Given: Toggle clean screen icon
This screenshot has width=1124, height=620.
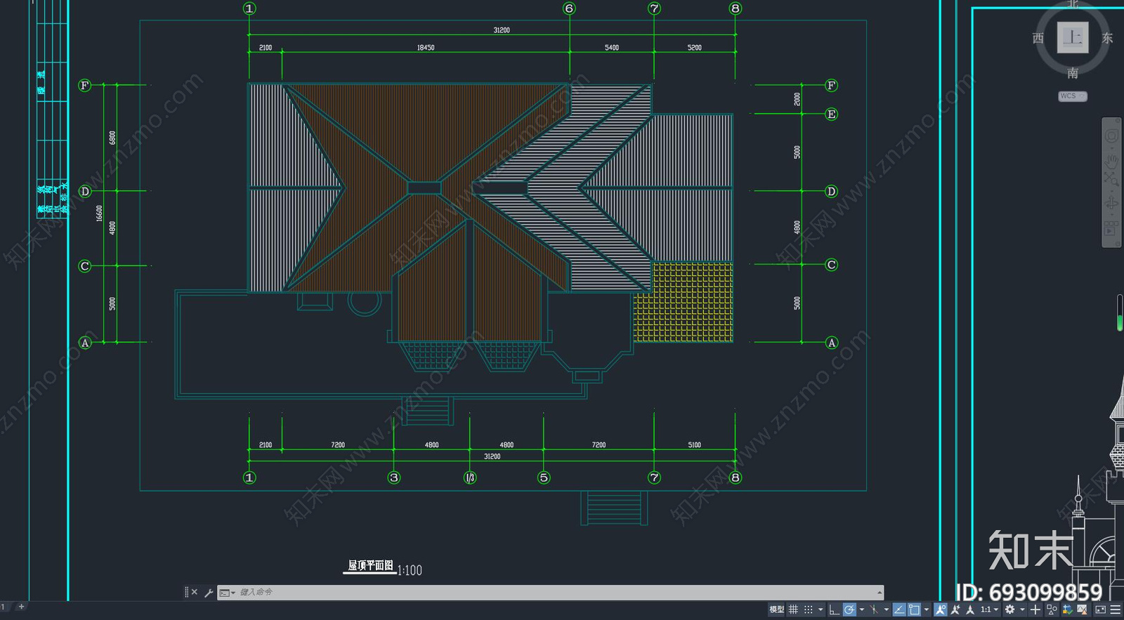Looking at the screenshot, I should 1100,609.
